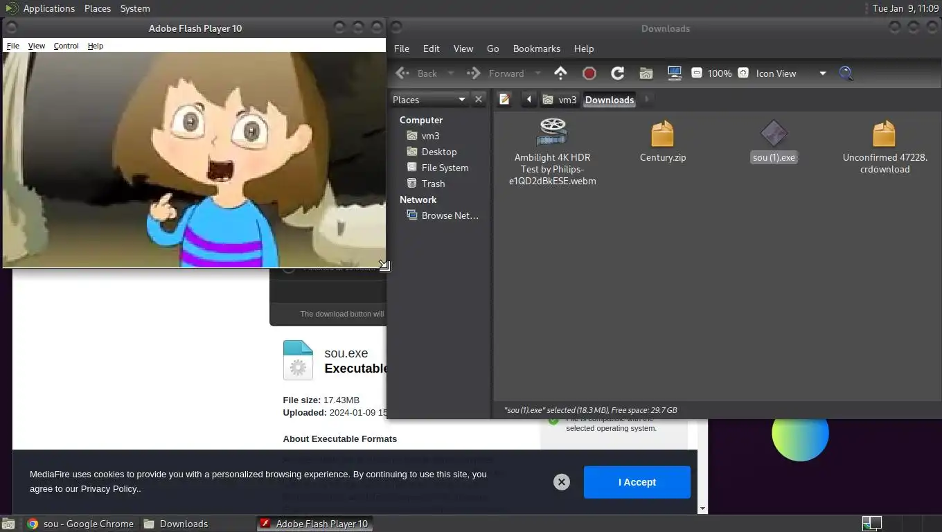
Task: Open File menu in Flash Player
Action: pos(12,46)
